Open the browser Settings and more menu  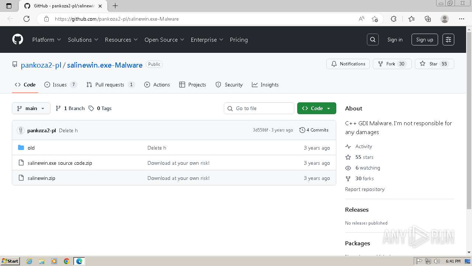(462, 19)
